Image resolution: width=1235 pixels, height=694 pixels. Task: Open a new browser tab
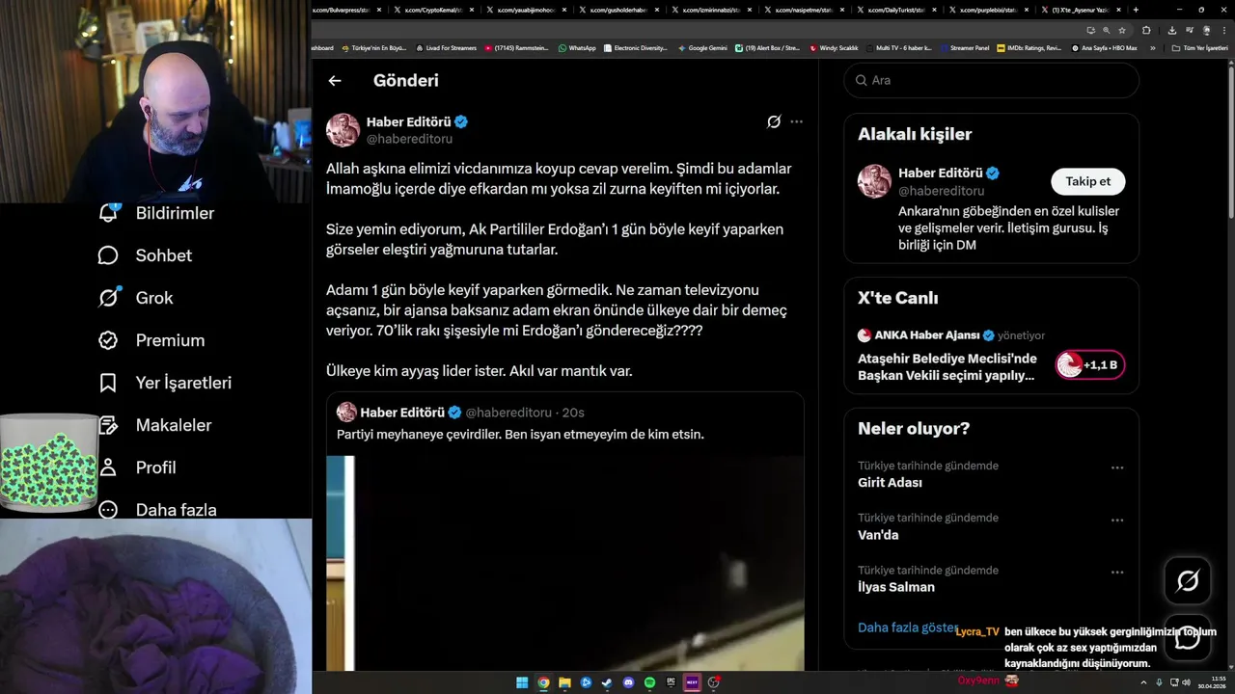pos(1136,10)
